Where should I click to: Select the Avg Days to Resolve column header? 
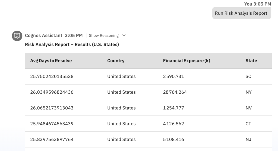tap(51, 61)
